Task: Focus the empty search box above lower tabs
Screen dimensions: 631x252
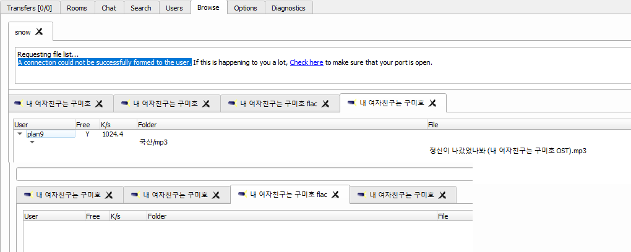Action: (244, 174)
